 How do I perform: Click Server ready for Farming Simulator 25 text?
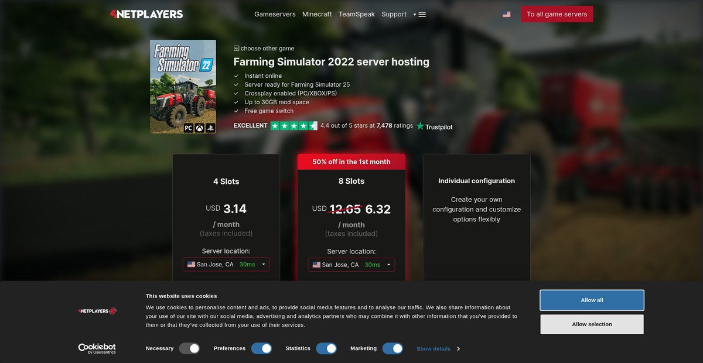tap(297, 84)
